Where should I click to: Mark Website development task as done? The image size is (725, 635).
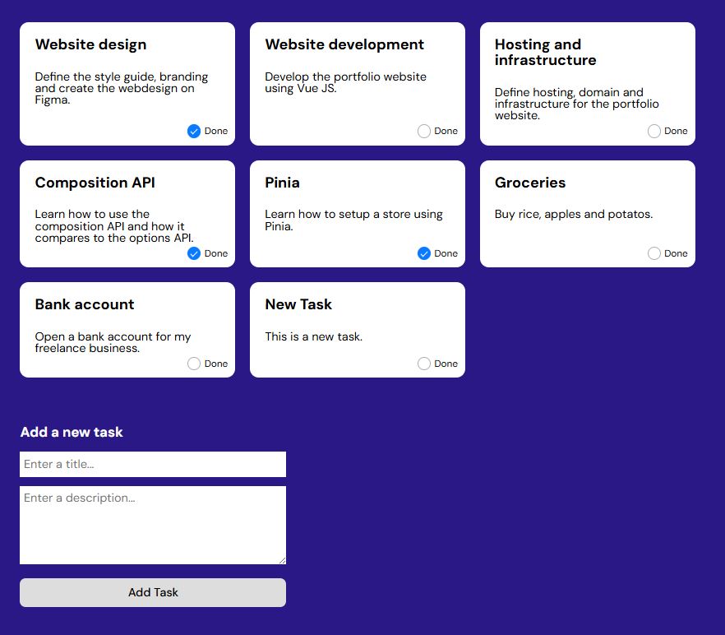tap(424, 131)
